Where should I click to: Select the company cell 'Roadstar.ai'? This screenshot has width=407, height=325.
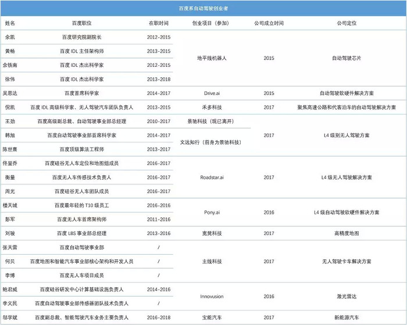tap(212, 177)
